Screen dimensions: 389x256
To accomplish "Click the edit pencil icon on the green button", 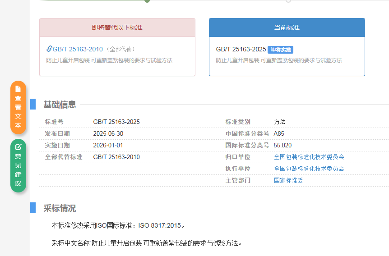I will [x=18, y=147].
